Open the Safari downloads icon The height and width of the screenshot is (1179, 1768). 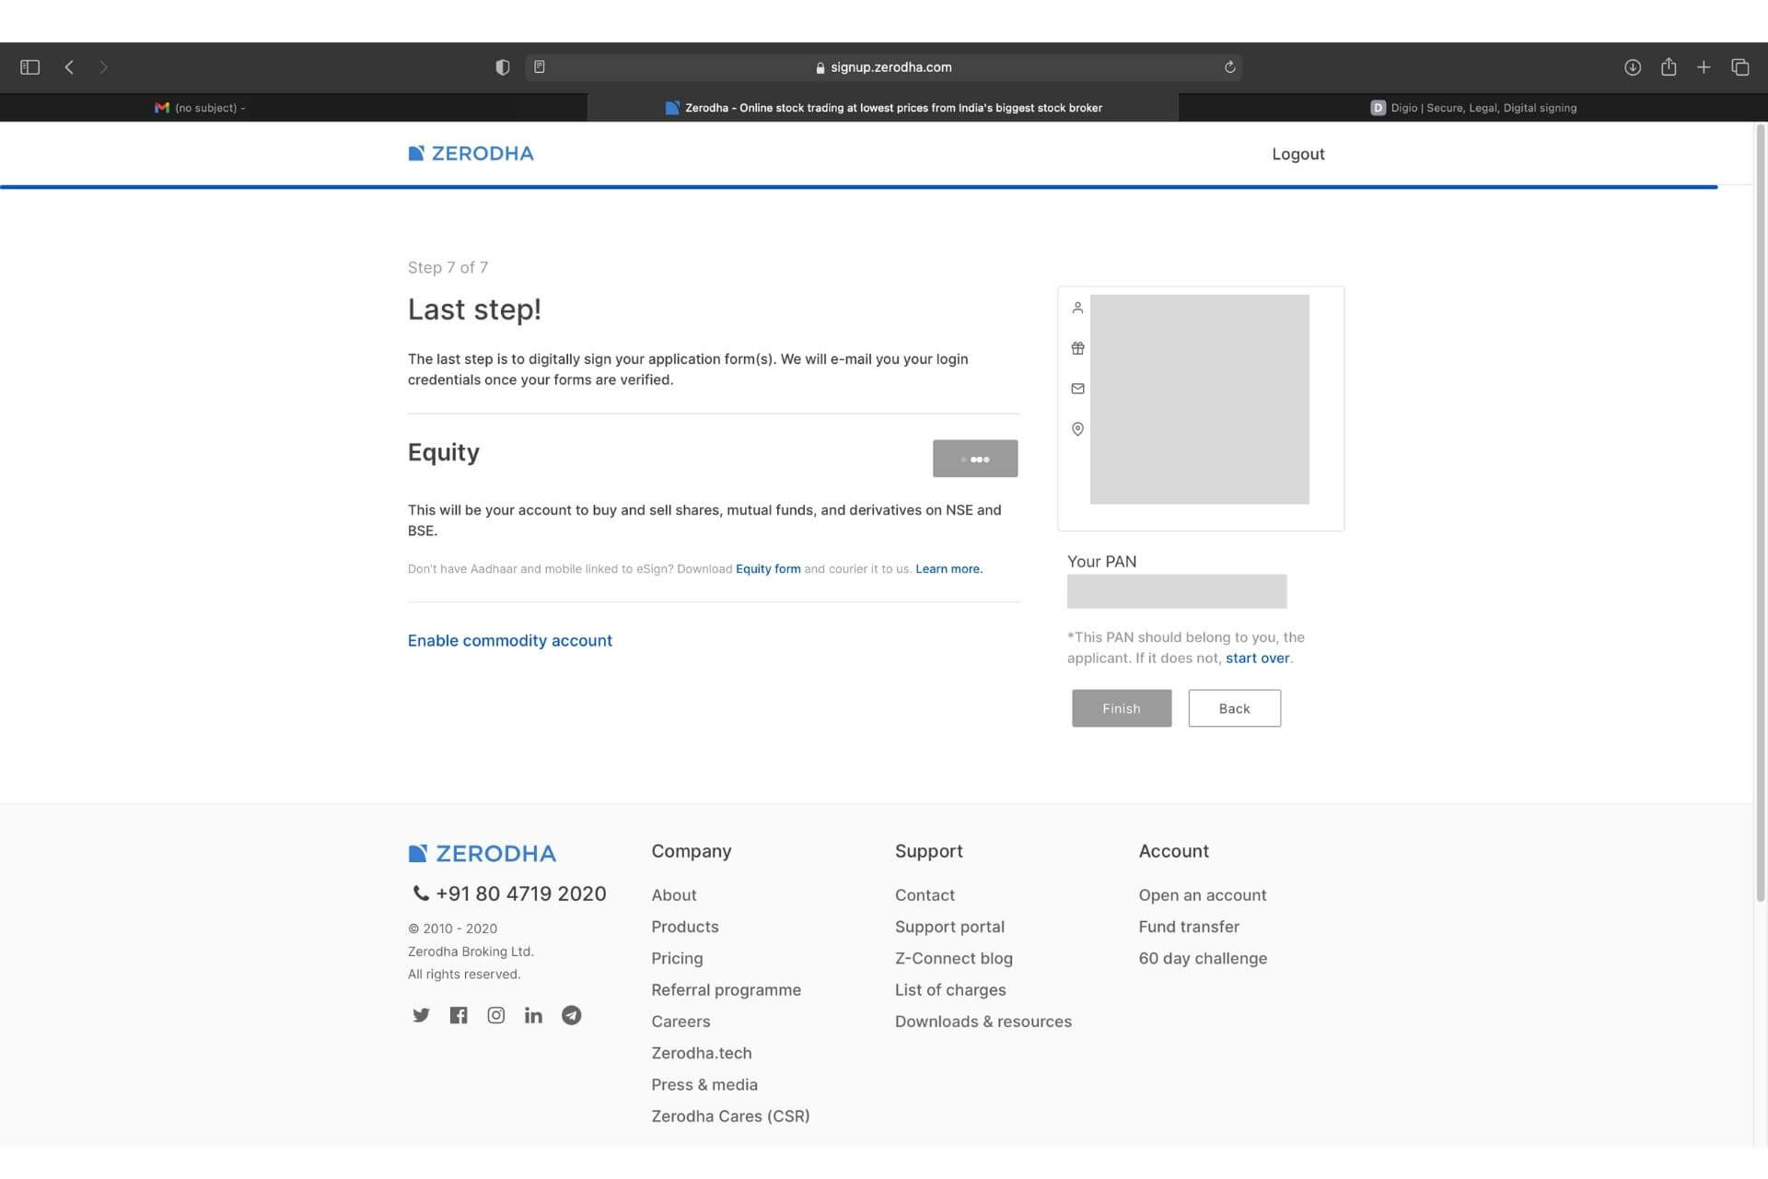pyautogui.click(x=1633, y=67)
